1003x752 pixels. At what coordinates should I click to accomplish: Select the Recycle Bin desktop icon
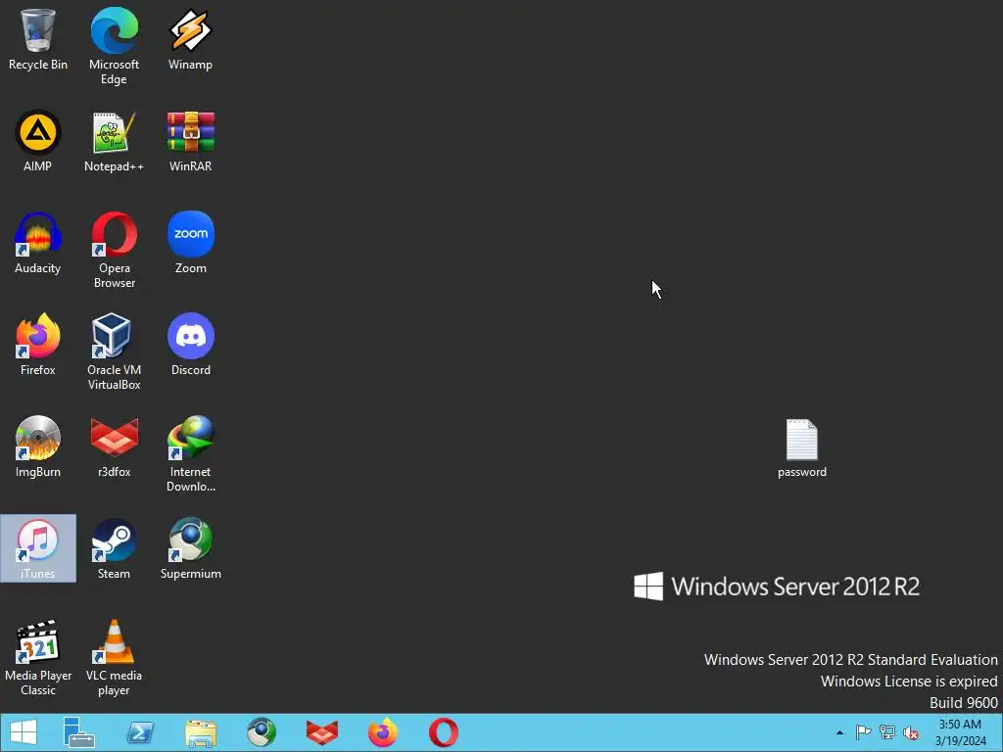pos(38,39)
